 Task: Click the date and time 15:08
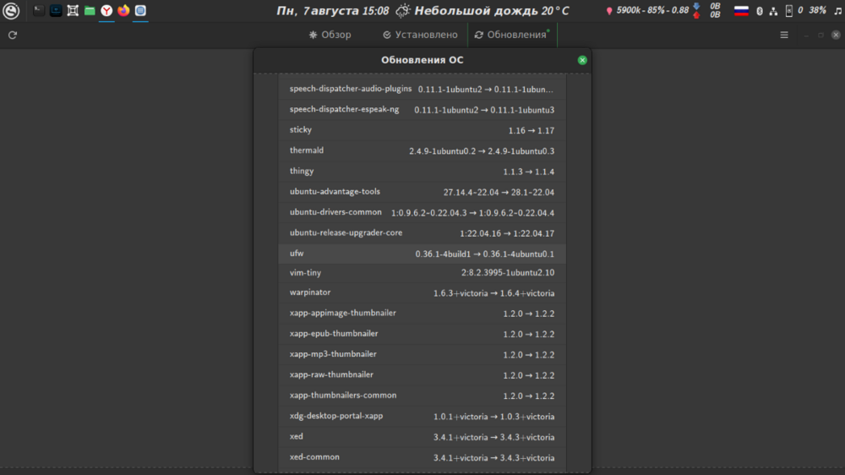coord(332,11)
